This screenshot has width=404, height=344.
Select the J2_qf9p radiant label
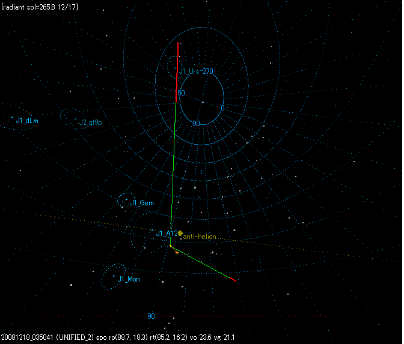(90, 122)
